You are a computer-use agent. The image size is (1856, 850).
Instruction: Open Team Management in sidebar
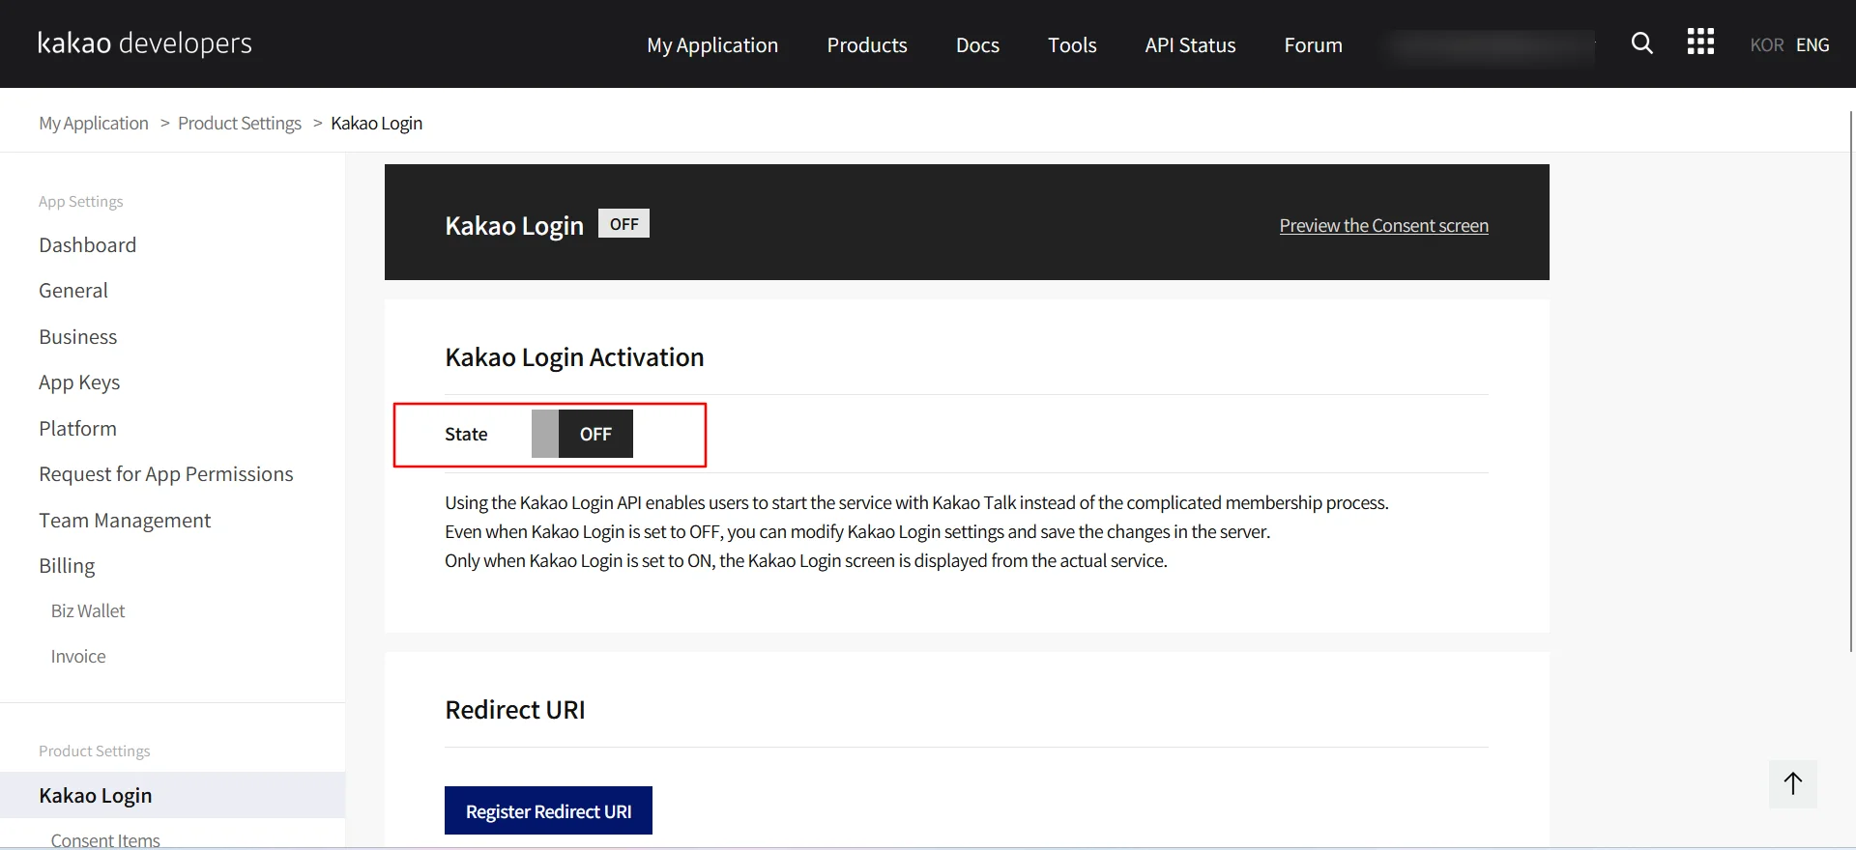click(x=125, y=521)
